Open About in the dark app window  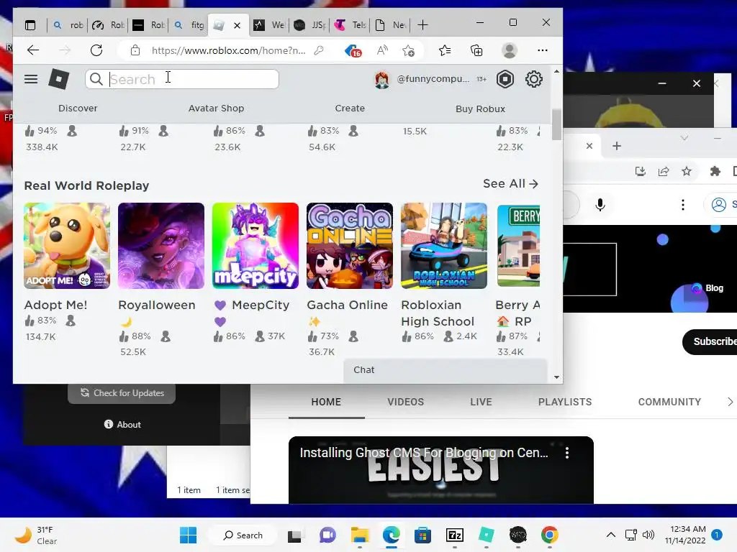coord(122,424)
